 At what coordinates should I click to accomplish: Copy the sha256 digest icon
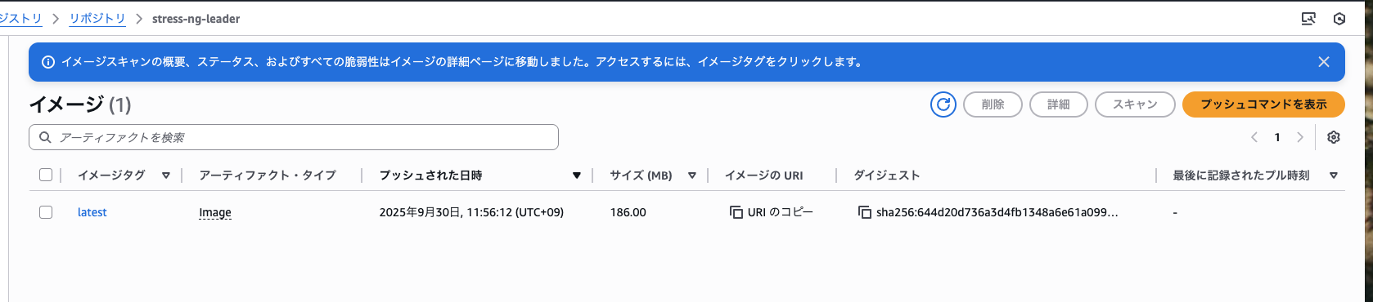(x=864, y=212)
